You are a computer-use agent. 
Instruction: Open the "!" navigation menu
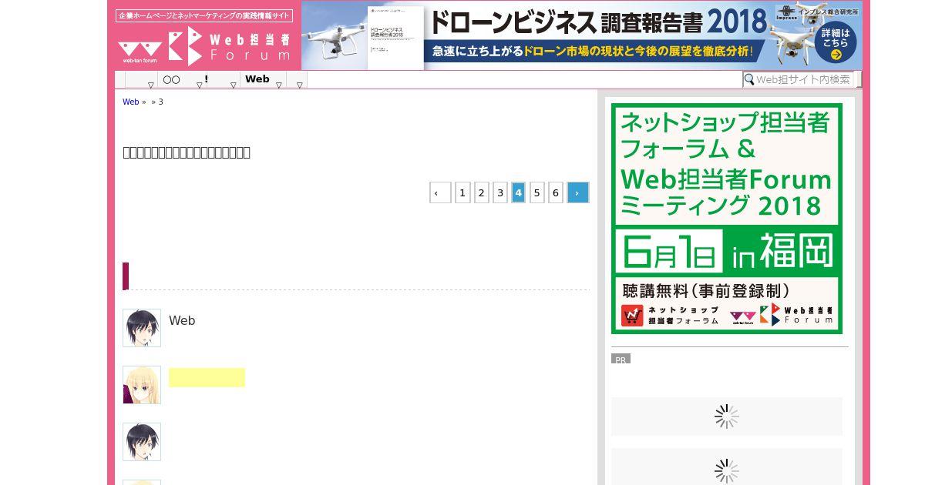point(207,79)
